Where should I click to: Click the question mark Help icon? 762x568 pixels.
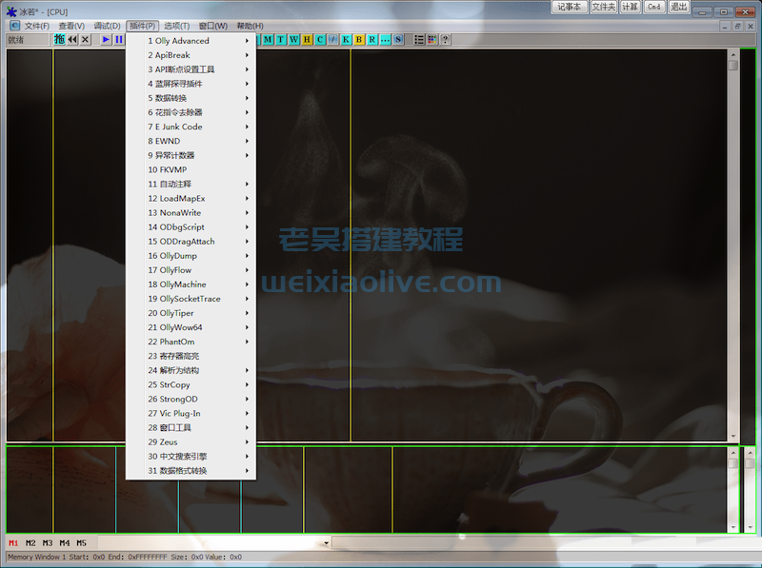click(445, 40)
